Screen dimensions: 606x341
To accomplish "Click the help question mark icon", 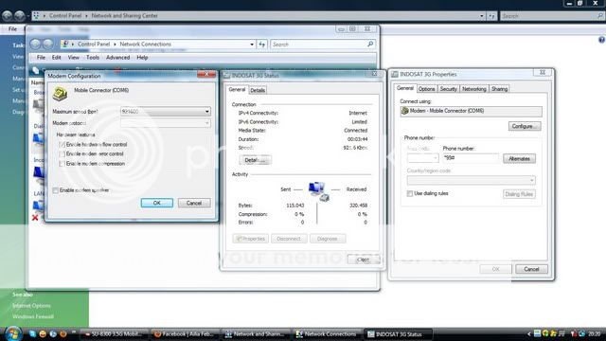I will (601, 40).
